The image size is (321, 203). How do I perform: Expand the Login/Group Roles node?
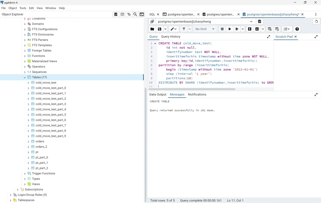click(x=11, y=195)
